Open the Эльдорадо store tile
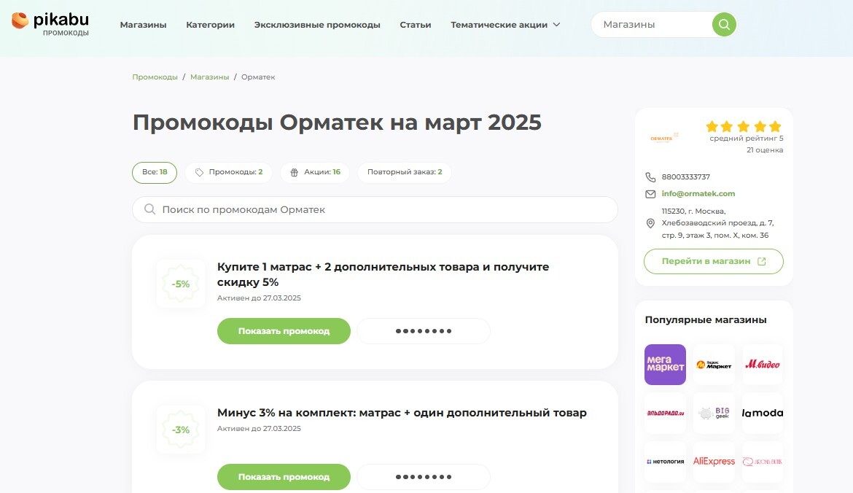This screenshot has height=493, width=853. (x=666, y=413)
